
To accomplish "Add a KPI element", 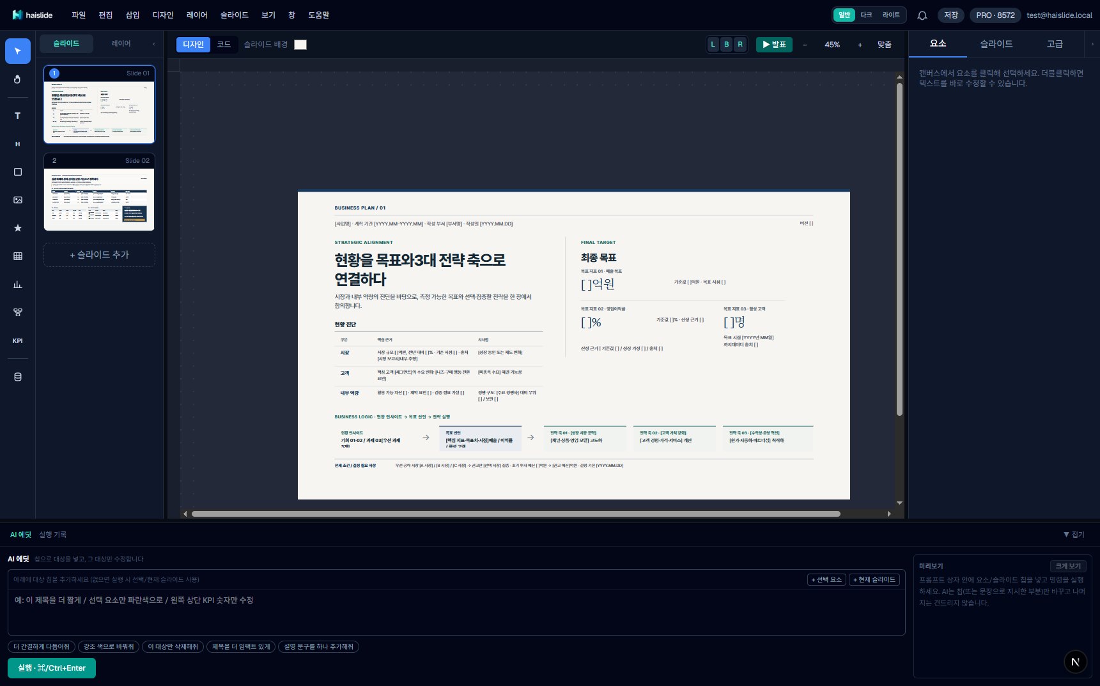I will tap(18, 340).
